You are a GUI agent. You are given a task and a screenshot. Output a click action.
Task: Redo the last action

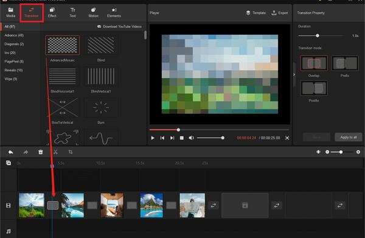26,152
